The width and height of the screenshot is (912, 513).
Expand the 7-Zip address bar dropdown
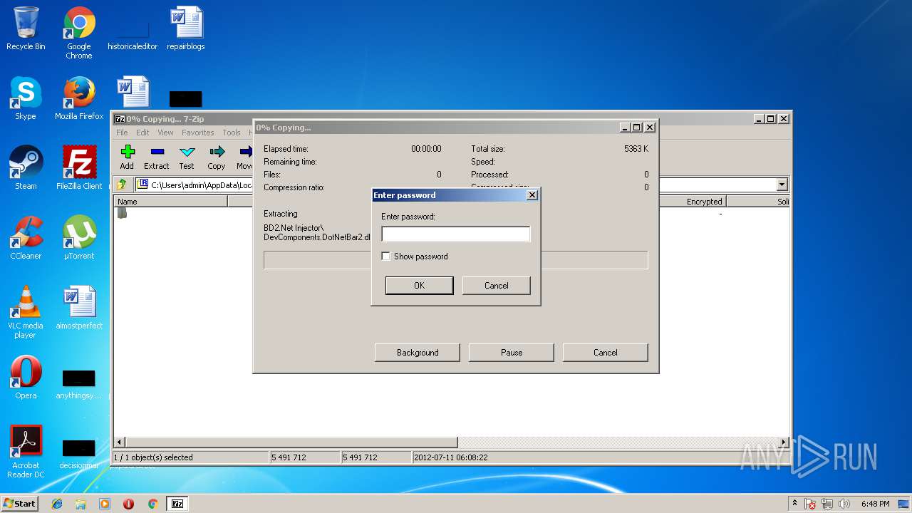click(x=782, y=185)
